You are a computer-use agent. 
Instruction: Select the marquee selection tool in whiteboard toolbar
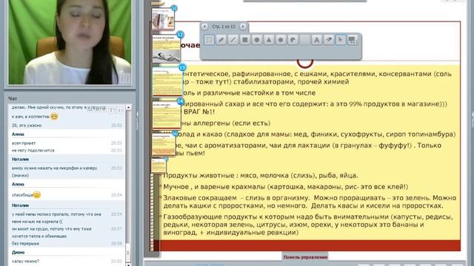(x=209, y=40)
